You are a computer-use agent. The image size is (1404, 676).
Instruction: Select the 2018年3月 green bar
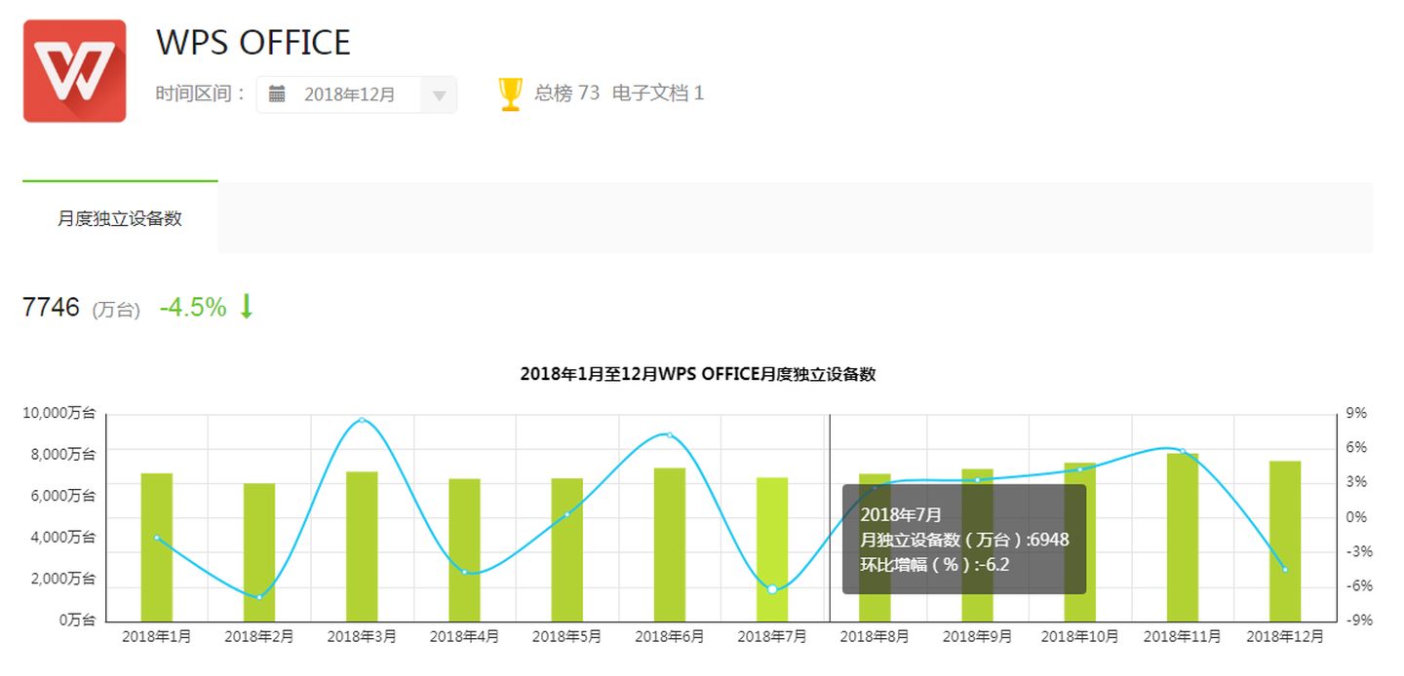click(362, 546)
